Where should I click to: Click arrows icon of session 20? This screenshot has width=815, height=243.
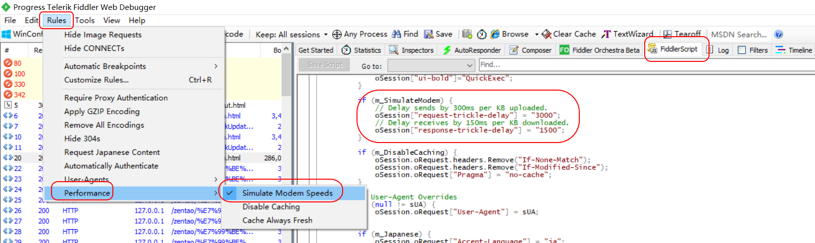(8, 157)
